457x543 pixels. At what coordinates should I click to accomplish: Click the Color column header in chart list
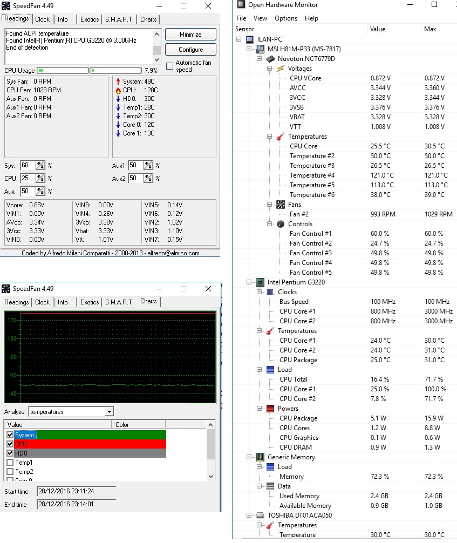138,425
